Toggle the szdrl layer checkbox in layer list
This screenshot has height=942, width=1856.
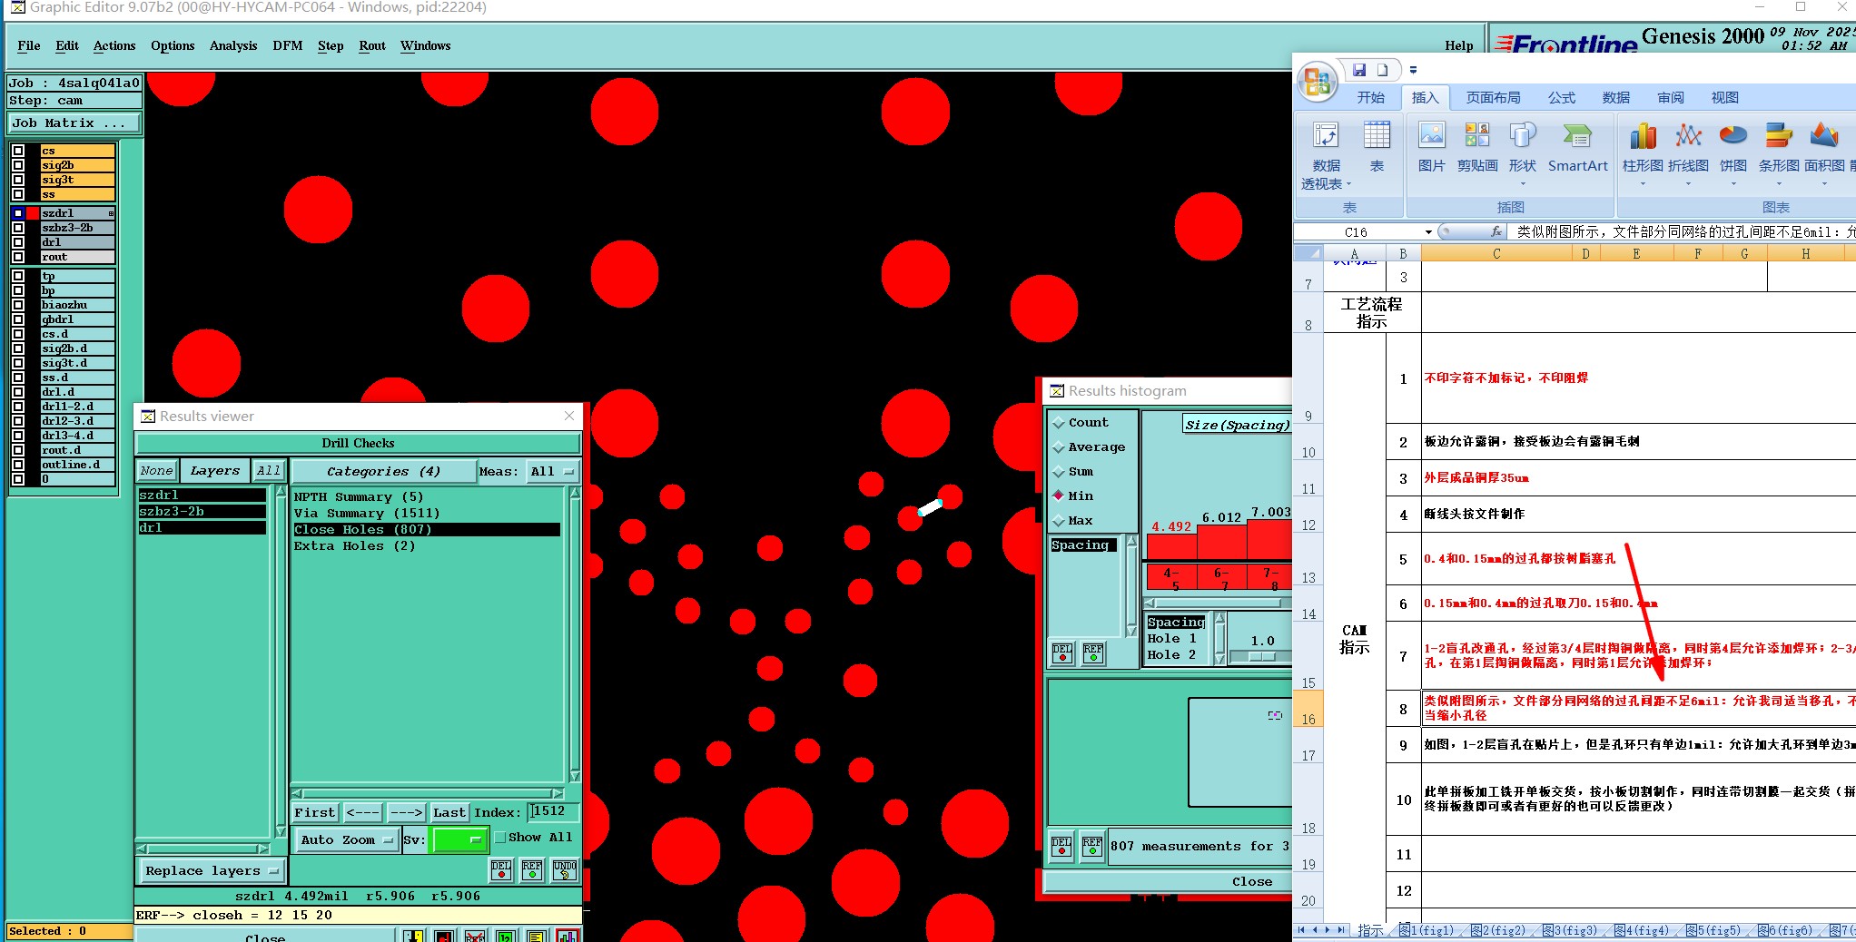coord(18,213)
